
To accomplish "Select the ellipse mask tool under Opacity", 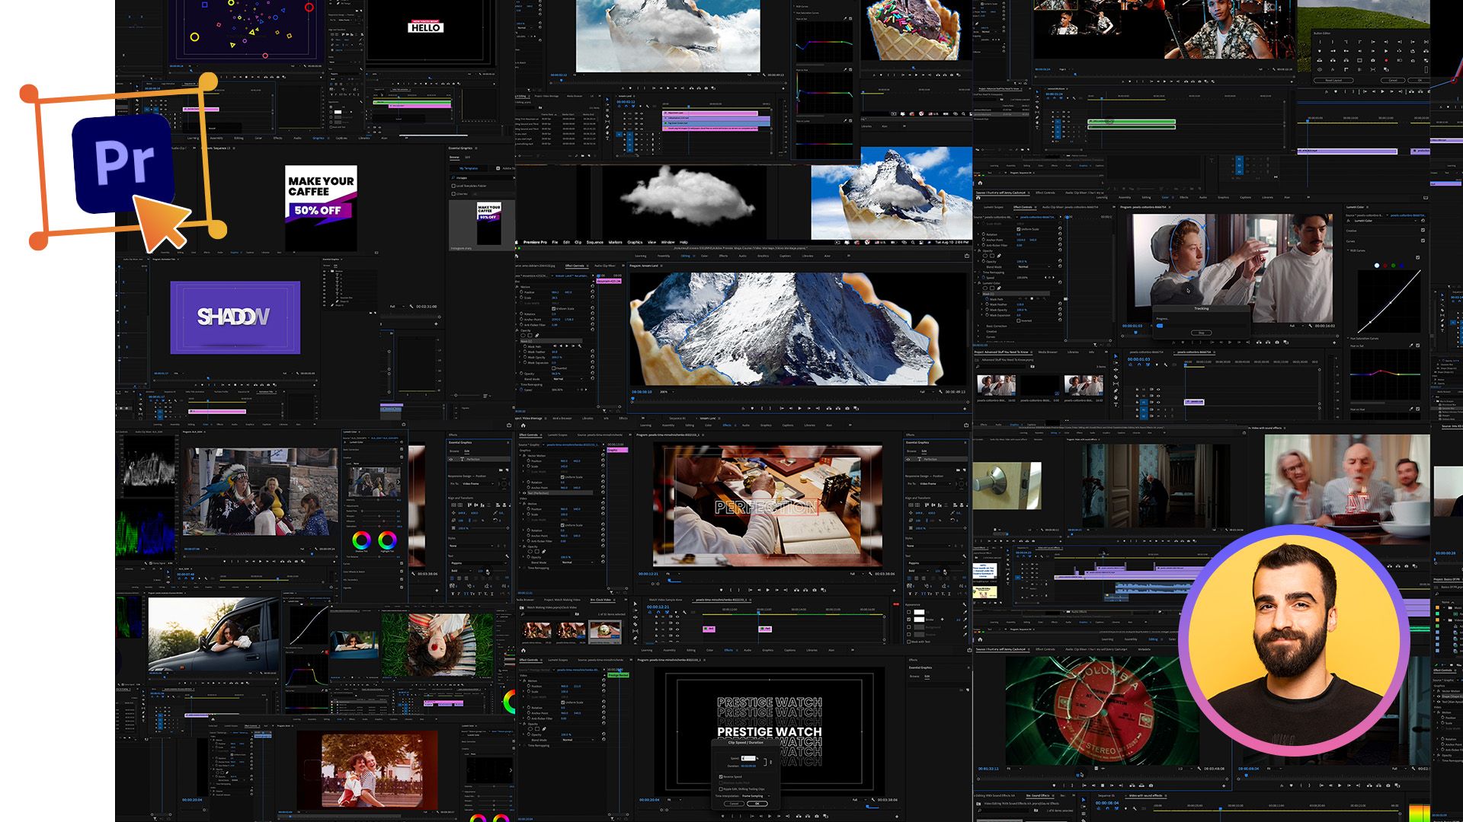I will (523, 336).
